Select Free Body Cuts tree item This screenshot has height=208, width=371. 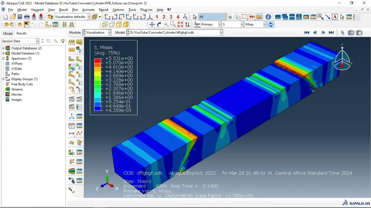(22, 84)
